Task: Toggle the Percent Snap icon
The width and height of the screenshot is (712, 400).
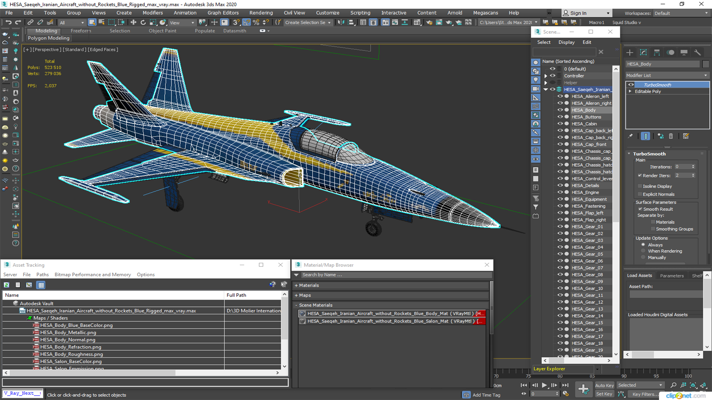Action: 256,22
